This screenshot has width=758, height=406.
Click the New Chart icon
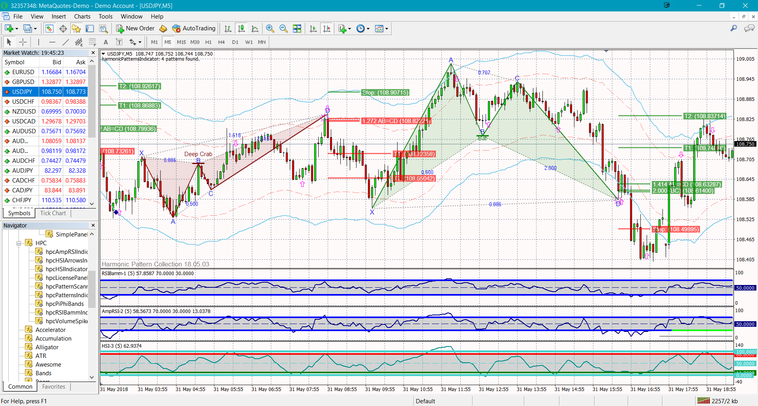tap(9, 28)
